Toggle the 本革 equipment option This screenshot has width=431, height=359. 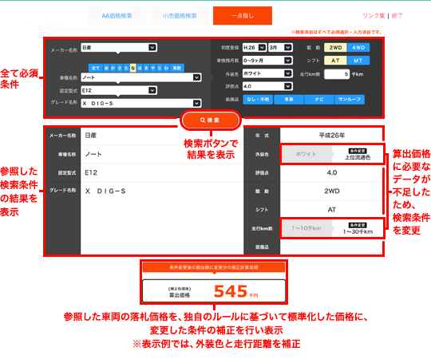[289, 100]
